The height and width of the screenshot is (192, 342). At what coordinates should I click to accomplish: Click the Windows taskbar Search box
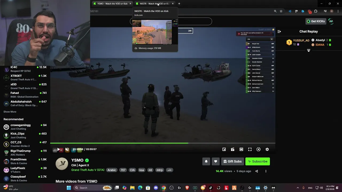93,188
